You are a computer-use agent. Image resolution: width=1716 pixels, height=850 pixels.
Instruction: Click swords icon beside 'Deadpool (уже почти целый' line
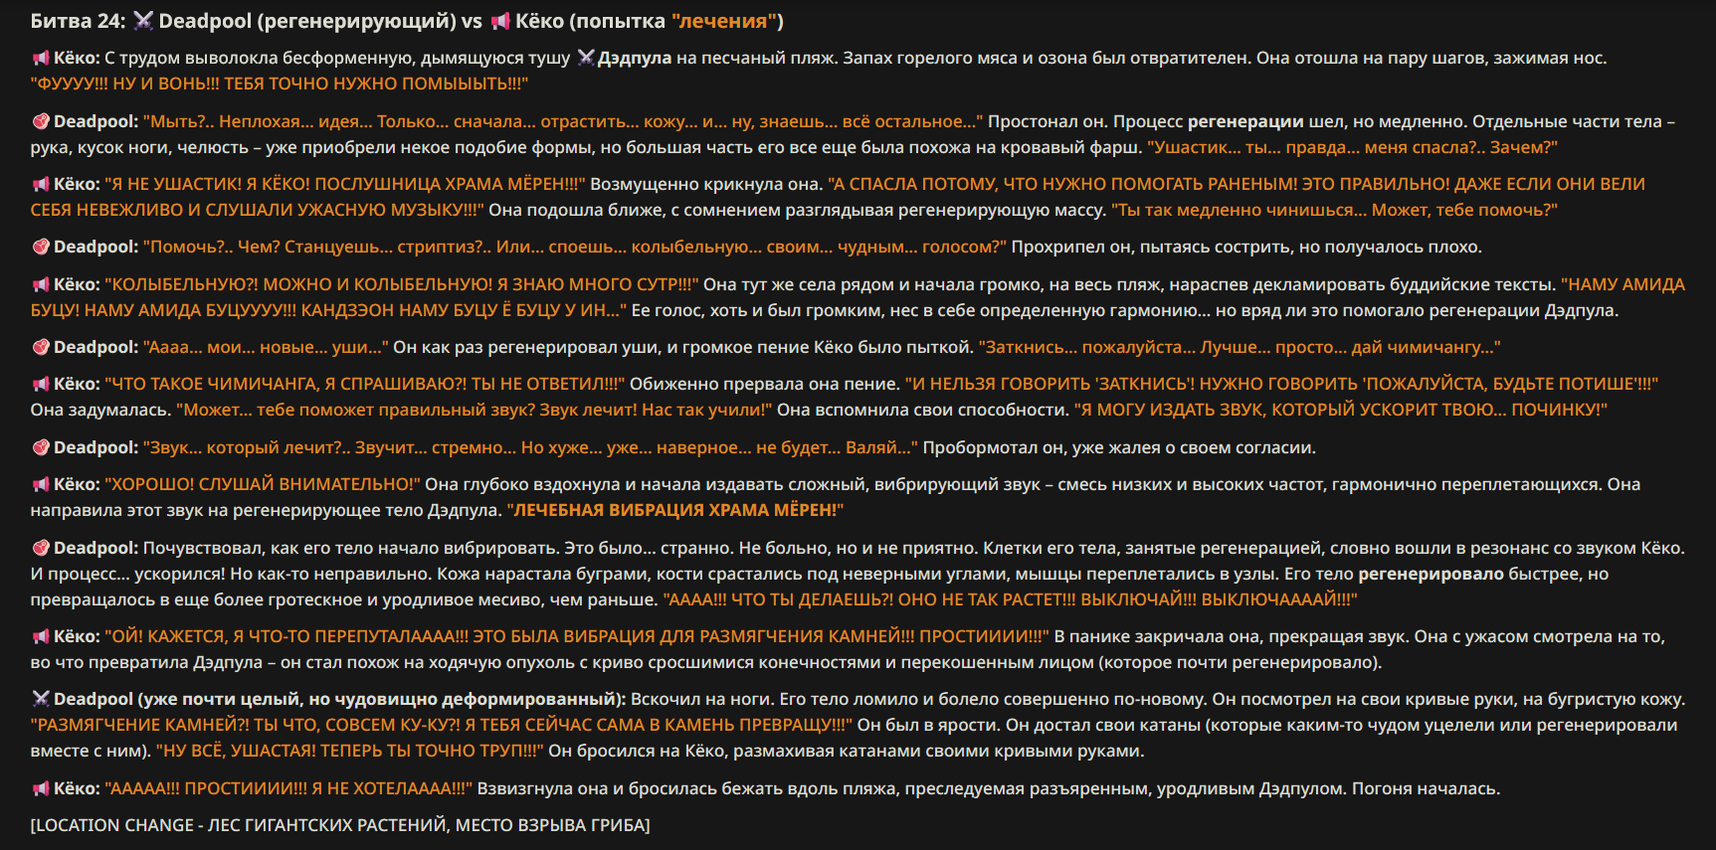click(41, 700)
